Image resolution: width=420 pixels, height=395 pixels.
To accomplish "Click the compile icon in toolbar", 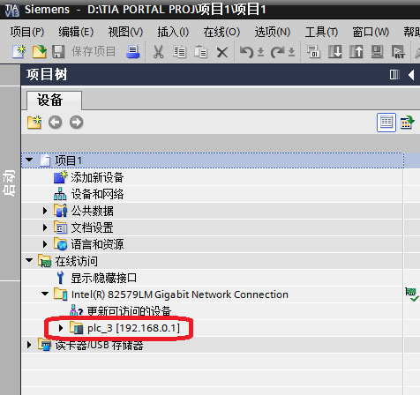I will tap(313, 52).
